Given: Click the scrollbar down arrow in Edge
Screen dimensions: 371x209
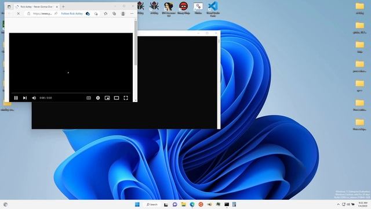Looking at the screenshot, I should click(136, 100).
